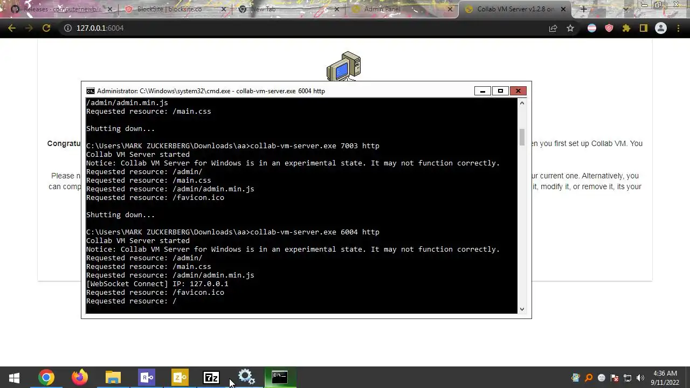
Task: Close the Collab VM Server tab
Action: pos(563,9)
